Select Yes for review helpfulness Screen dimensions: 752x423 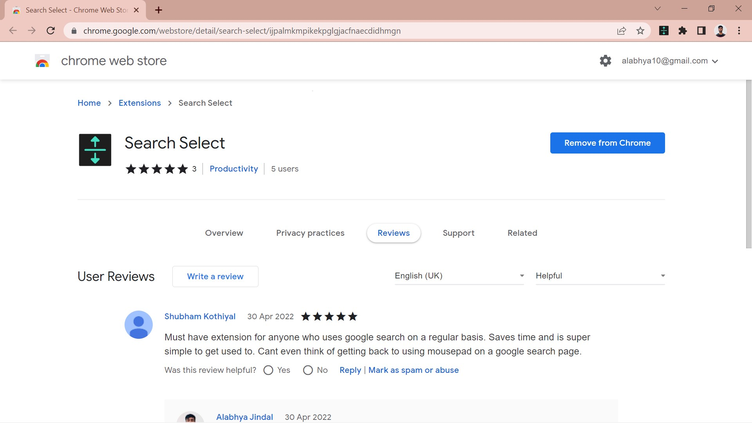[x=268, y=370]
